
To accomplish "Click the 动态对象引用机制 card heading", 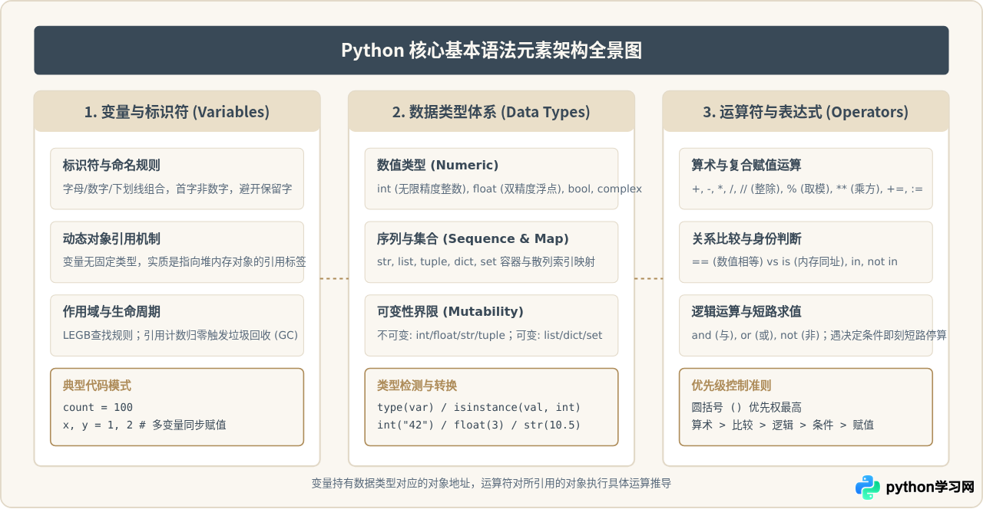I will pos(111,238).
